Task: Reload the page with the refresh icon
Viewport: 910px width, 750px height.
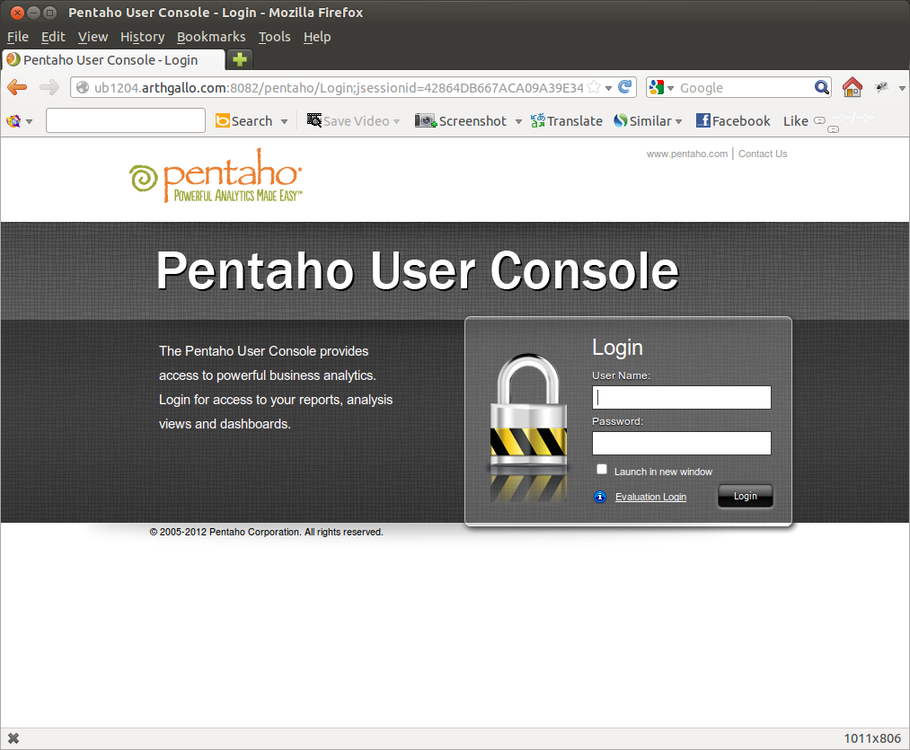Action: 625,87
